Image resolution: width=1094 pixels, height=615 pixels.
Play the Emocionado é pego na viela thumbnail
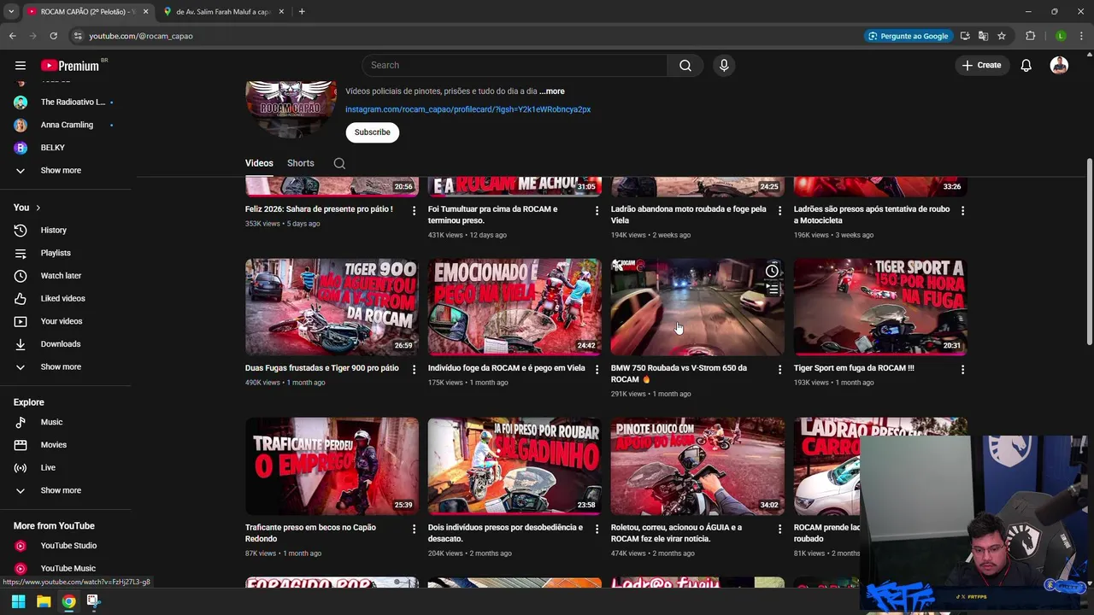point(515,307)
